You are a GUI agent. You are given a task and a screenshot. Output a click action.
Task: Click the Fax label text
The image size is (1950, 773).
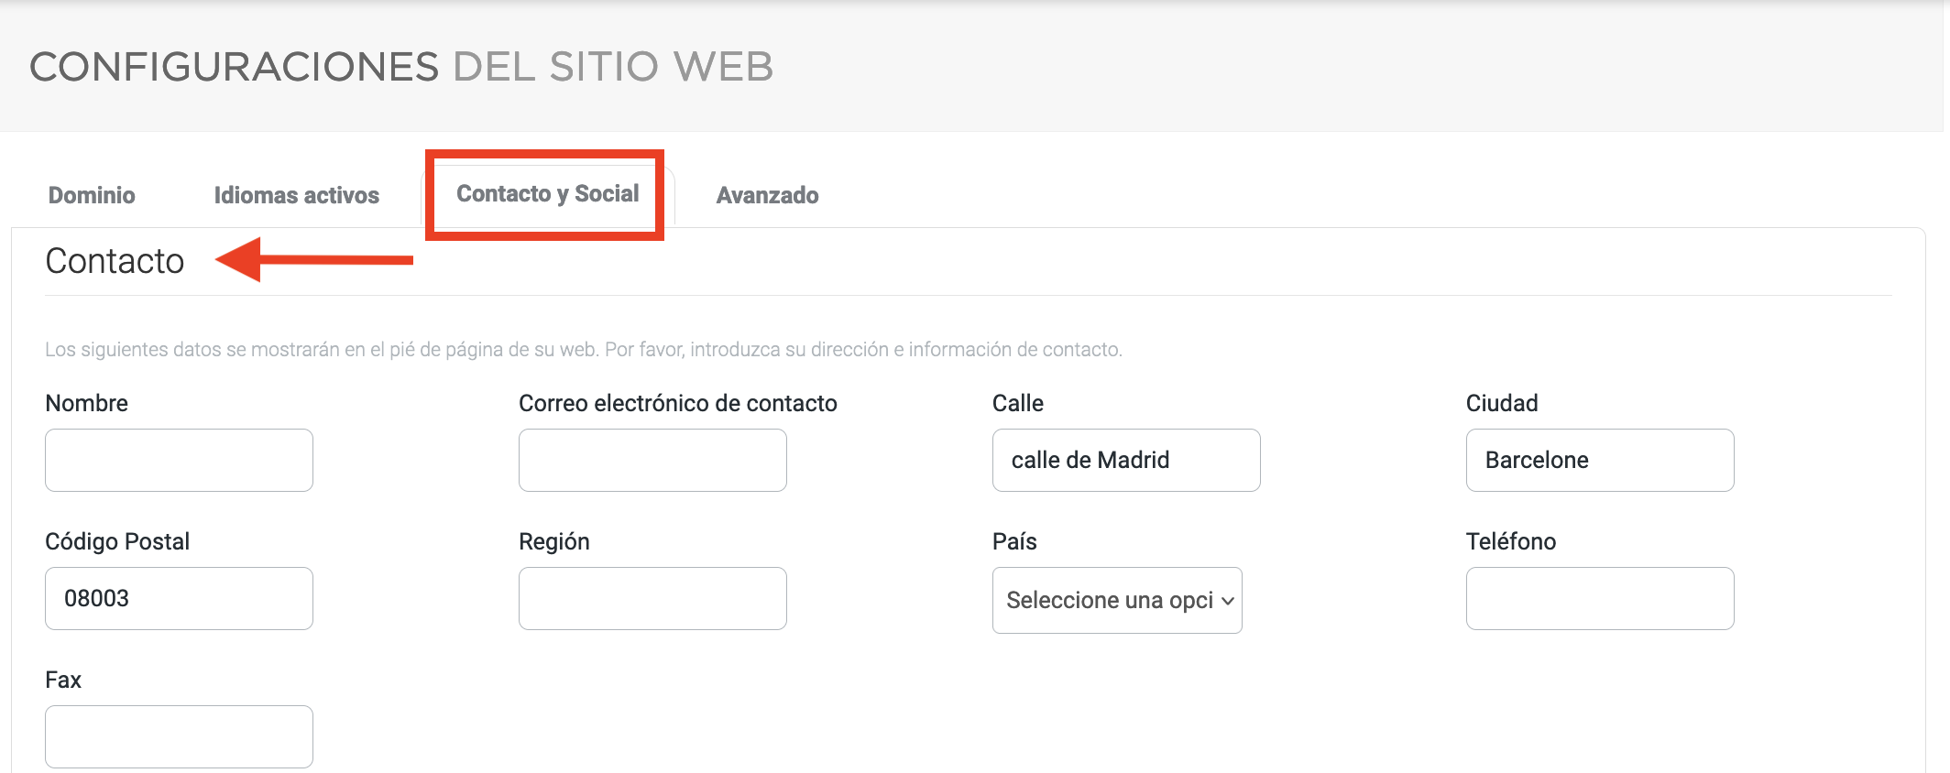tap(63, 680)
